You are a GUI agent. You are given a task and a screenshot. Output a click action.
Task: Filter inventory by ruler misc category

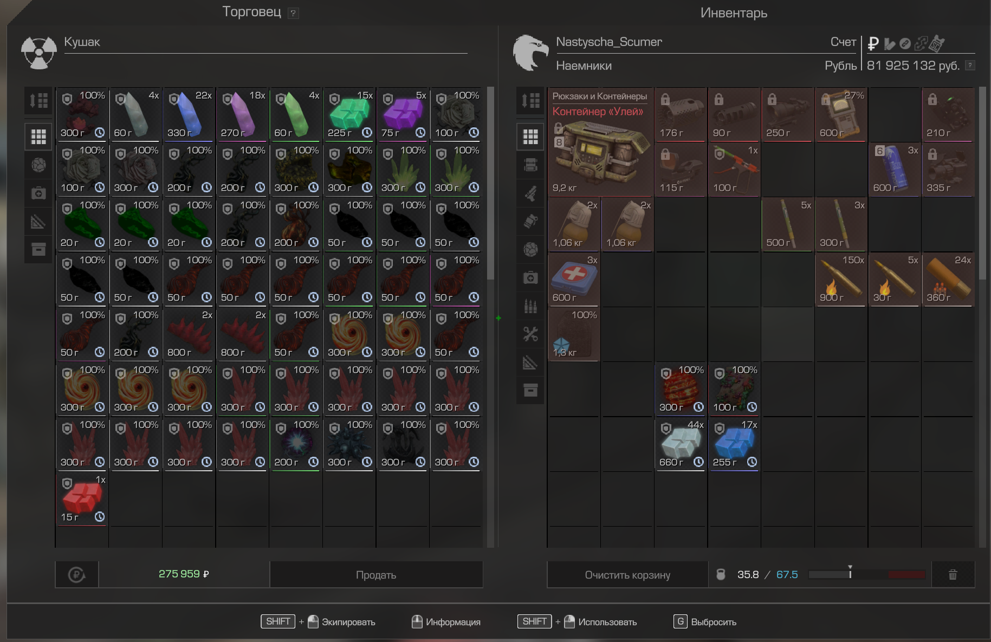point(530,362)
